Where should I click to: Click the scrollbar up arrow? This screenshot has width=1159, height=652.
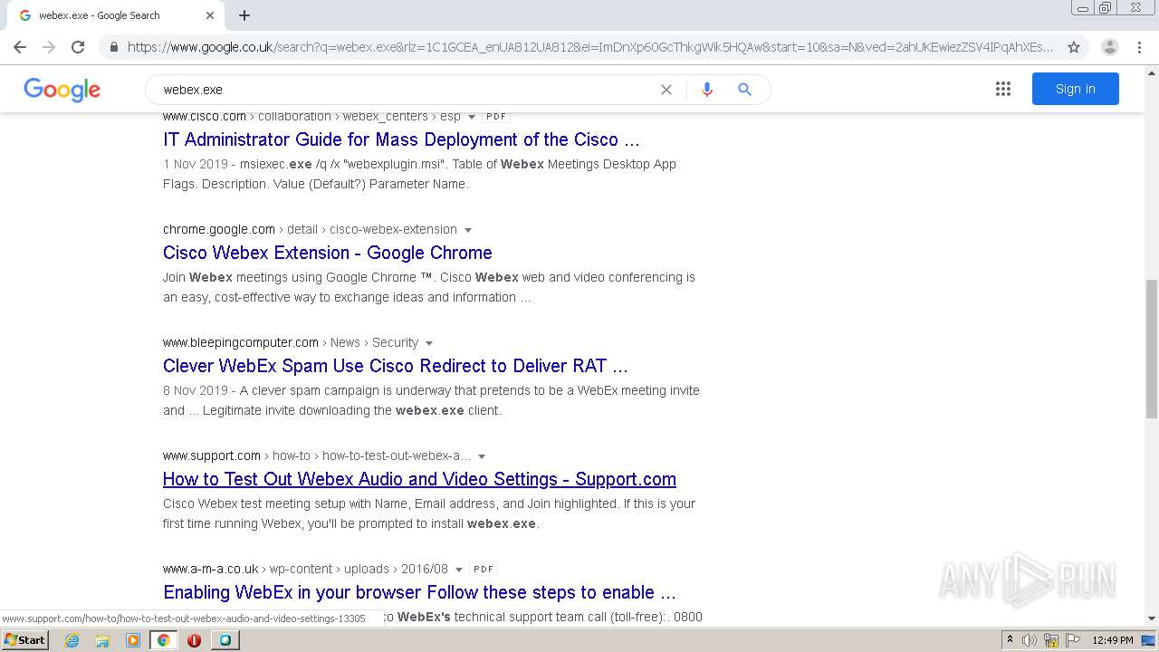(x=1152, y=72)
